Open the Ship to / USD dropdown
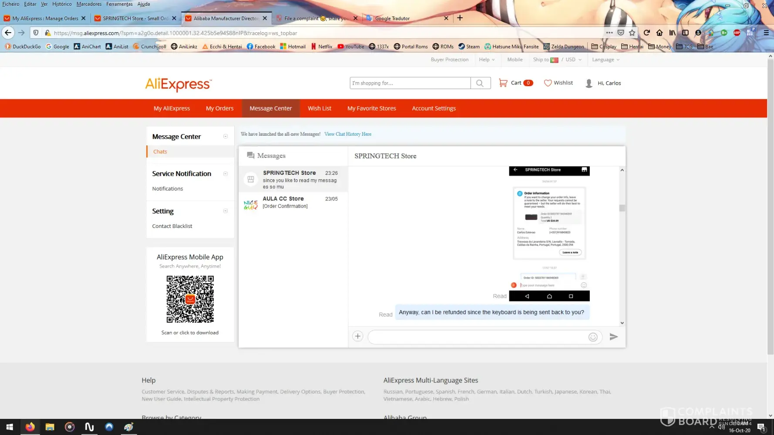Screen dimensions: 774x435 click(557, 60)
